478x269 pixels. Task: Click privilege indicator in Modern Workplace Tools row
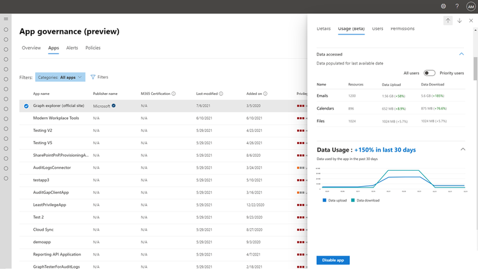[301, 118]
